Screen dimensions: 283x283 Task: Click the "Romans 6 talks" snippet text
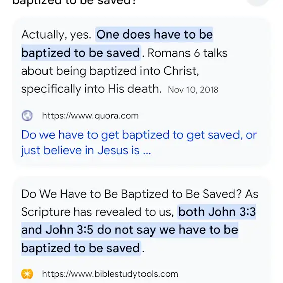click(x=187, y=53)
